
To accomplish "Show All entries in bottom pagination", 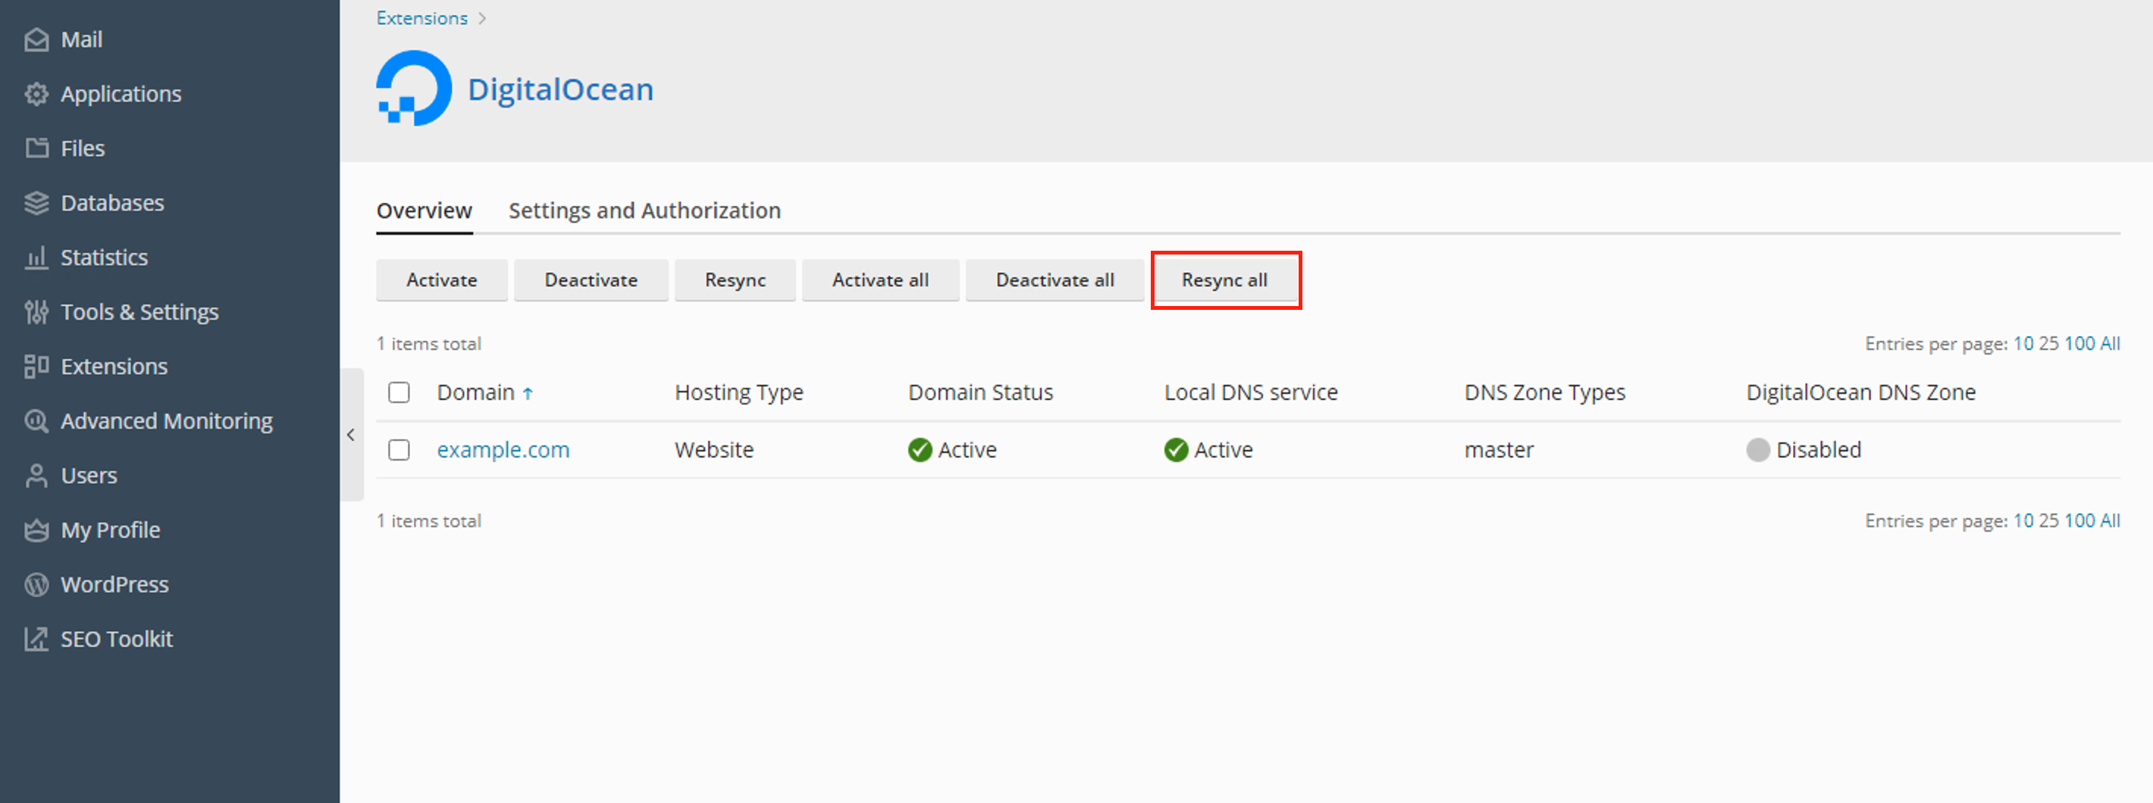I will (x=2110, y=520).
